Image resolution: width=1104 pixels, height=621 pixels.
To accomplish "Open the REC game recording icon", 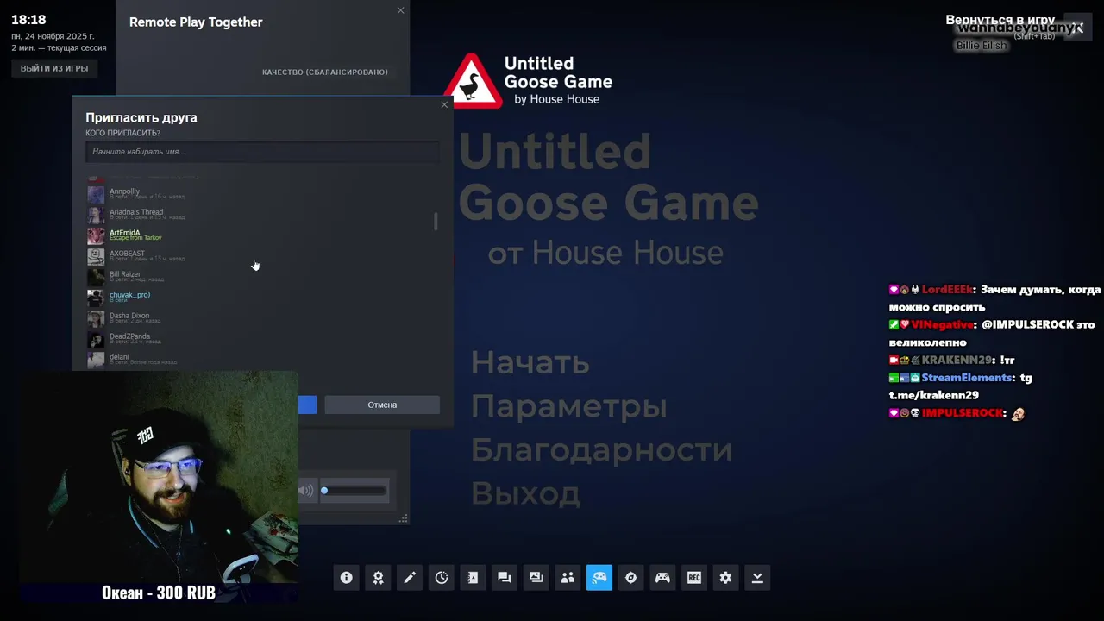I will point(693,578).
